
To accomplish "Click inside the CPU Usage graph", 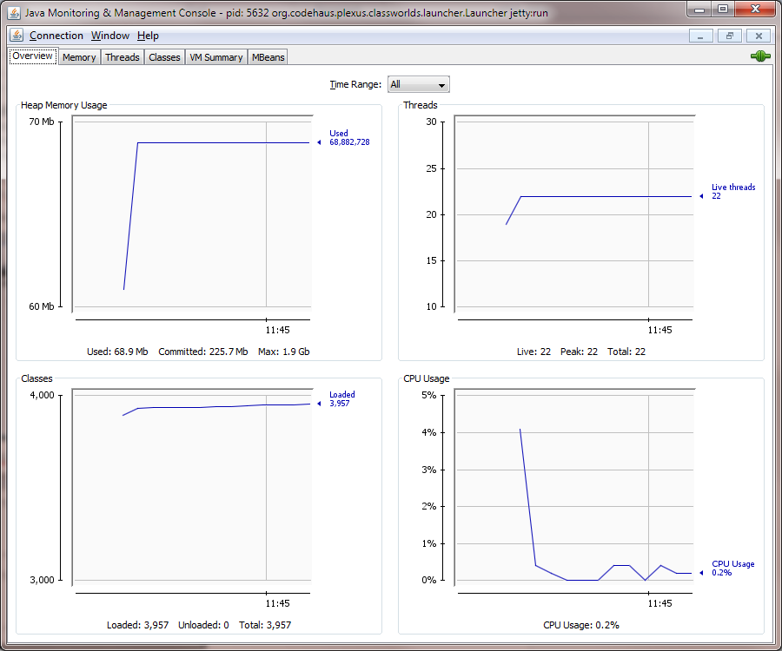I will click(x=573, y=486).
